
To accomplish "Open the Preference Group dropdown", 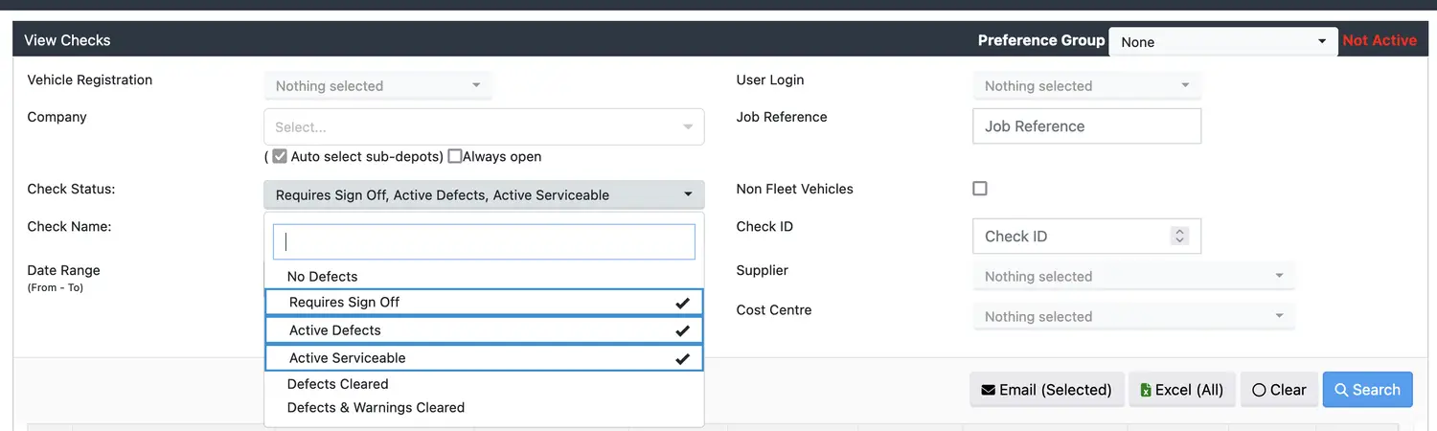I will point(1222,41).
